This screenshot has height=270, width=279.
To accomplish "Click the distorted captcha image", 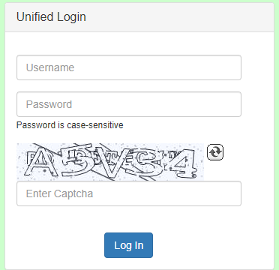I will [110, 162].
